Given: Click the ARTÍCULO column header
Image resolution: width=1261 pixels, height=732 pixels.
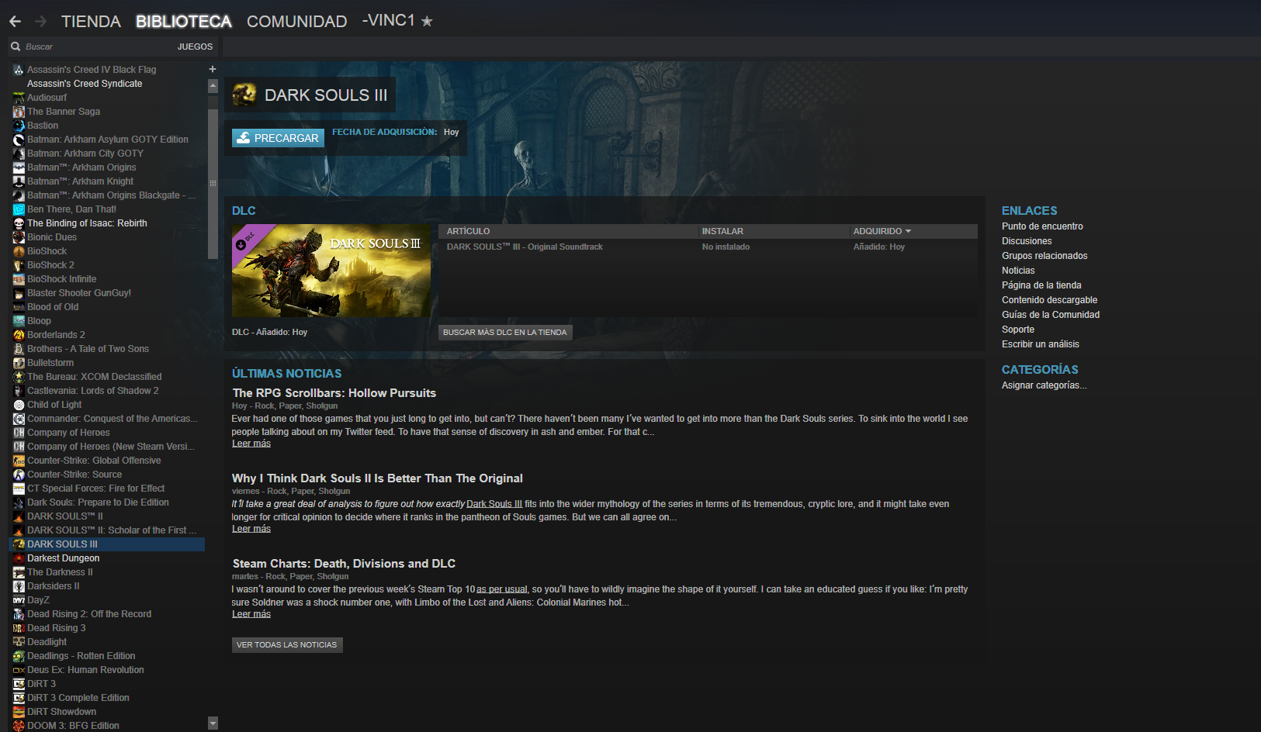Looking at the screenshot, I should point(468,231).
